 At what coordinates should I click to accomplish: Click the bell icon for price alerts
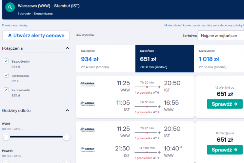pos(10,35)
